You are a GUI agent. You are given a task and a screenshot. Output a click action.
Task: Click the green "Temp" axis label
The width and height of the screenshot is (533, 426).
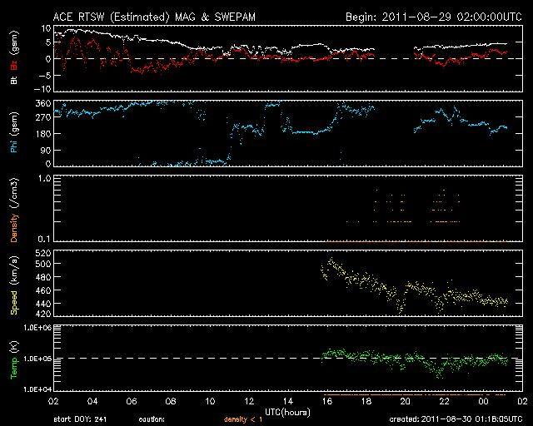[x=14, y=368]
